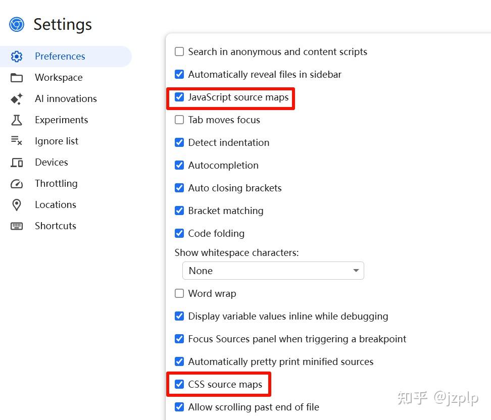Click the AI innovations sparkle icon
The width and height of the screenshot is (491, 420).
tap(17, 98)
